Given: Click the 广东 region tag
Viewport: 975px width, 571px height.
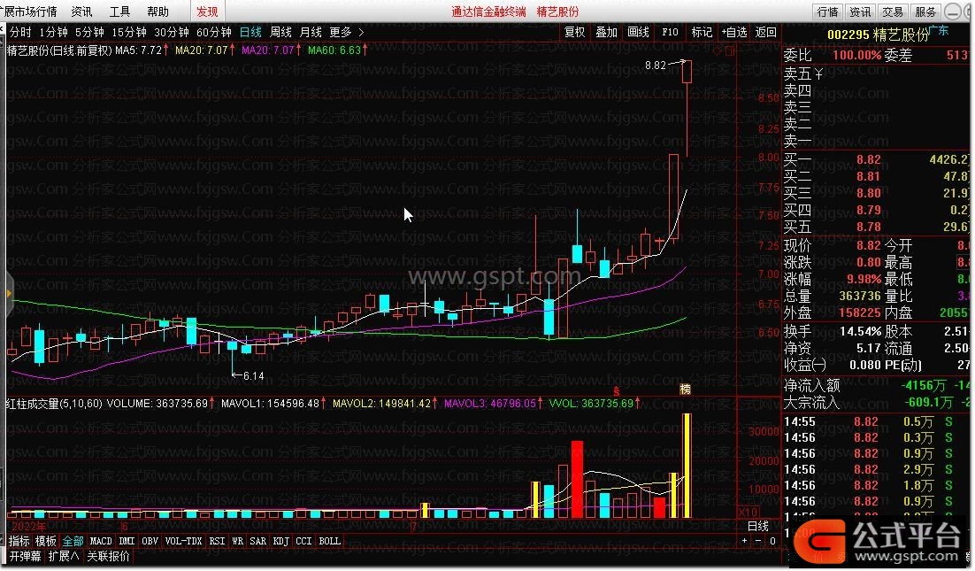Looking at the screenshot, I should point(939,30).
